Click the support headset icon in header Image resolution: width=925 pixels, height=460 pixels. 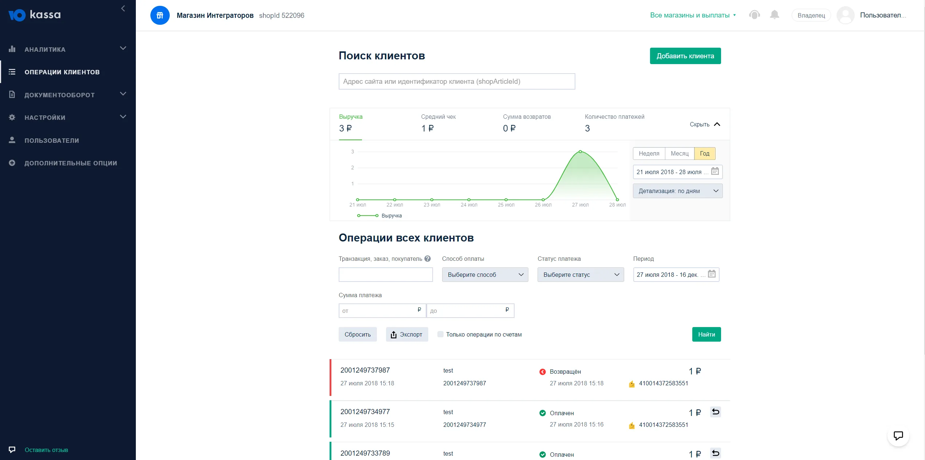(754, 15)
